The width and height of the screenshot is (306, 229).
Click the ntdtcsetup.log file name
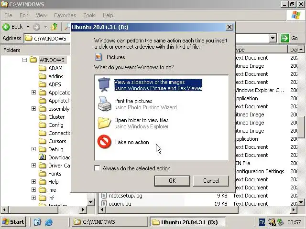click(x=125, y=196)
